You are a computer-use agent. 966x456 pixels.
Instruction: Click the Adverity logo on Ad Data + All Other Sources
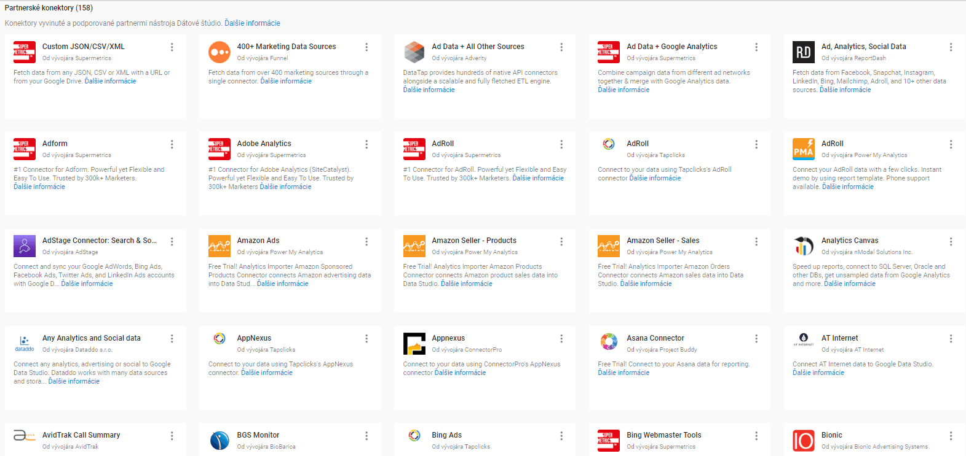click(x=414, y=52)
